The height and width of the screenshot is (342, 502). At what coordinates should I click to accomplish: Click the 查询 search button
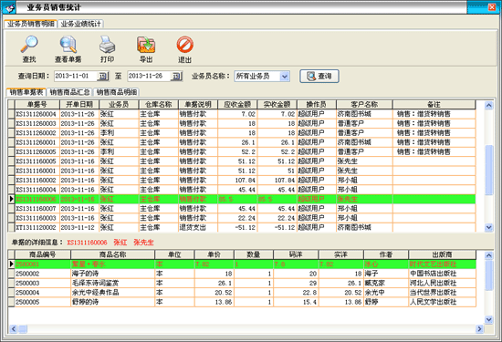[319, 76]
